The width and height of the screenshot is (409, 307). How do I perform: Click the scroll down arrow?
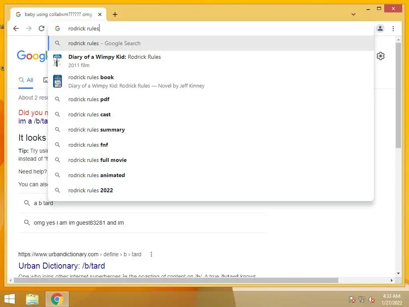pyautogui.click(x=398, y=273)
